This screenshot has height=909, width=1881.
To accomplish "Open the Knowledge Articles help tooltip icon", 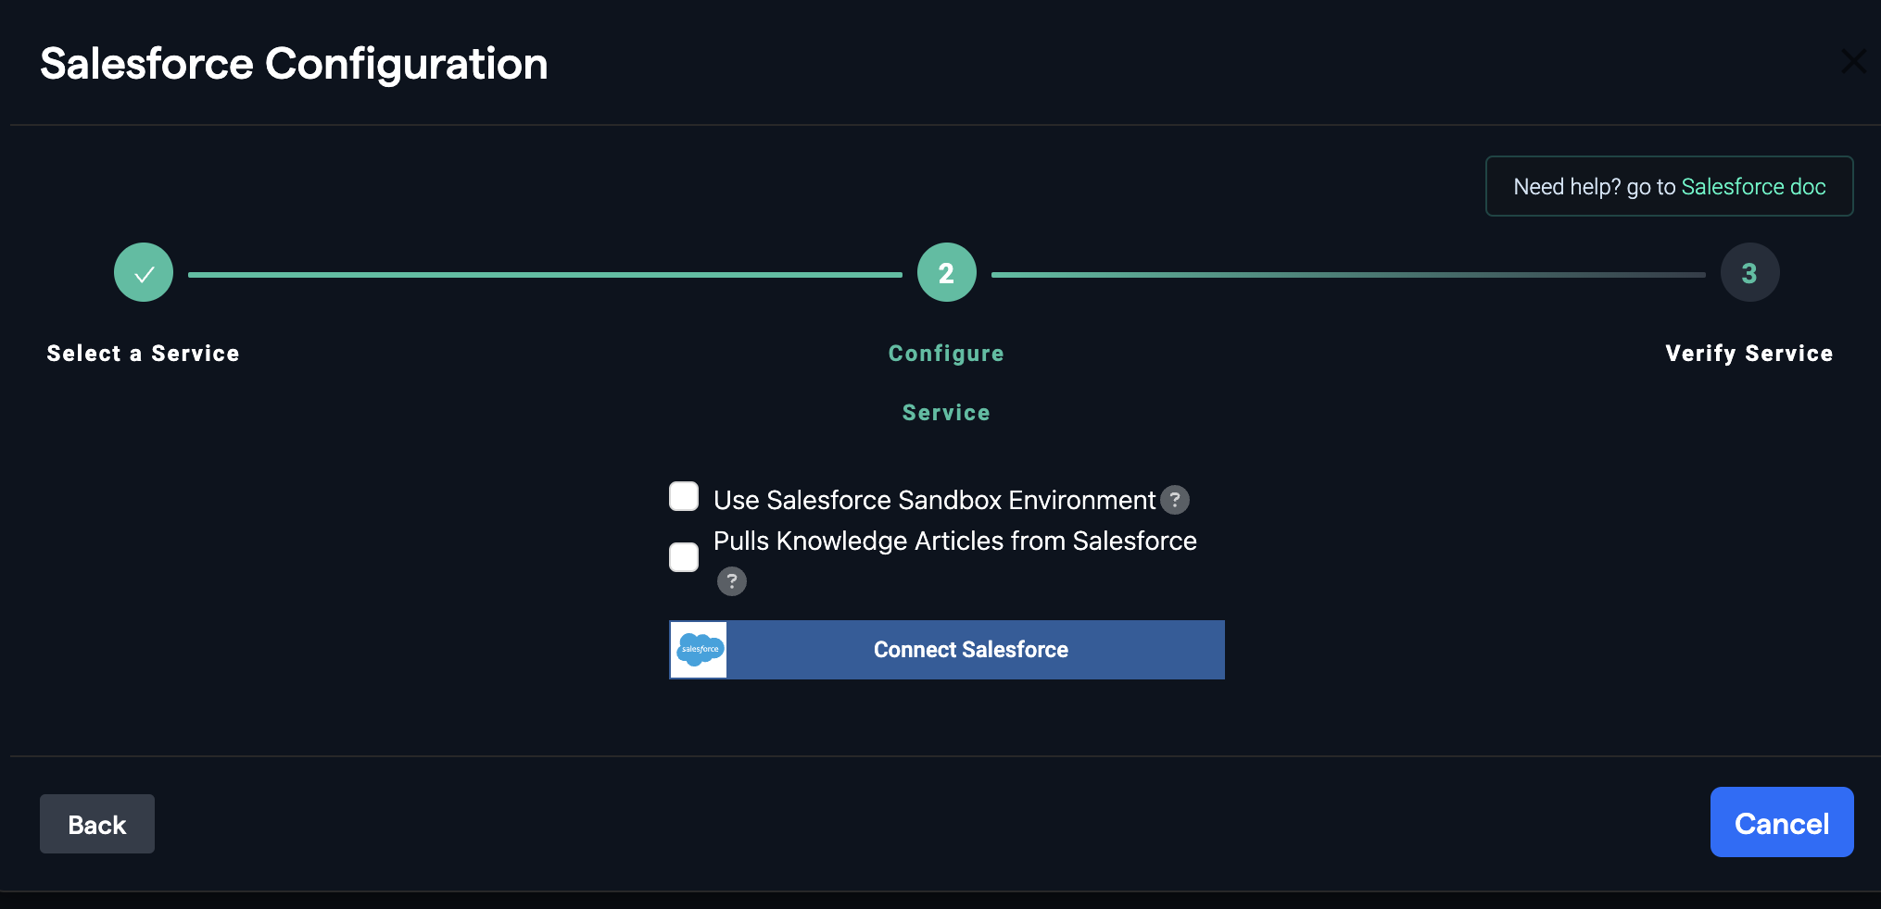I will 732,581.
